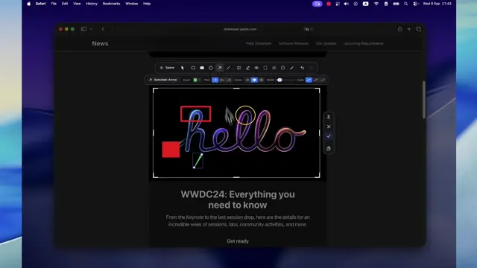Click the Safari page vertical scrollbar

point(424,100)
